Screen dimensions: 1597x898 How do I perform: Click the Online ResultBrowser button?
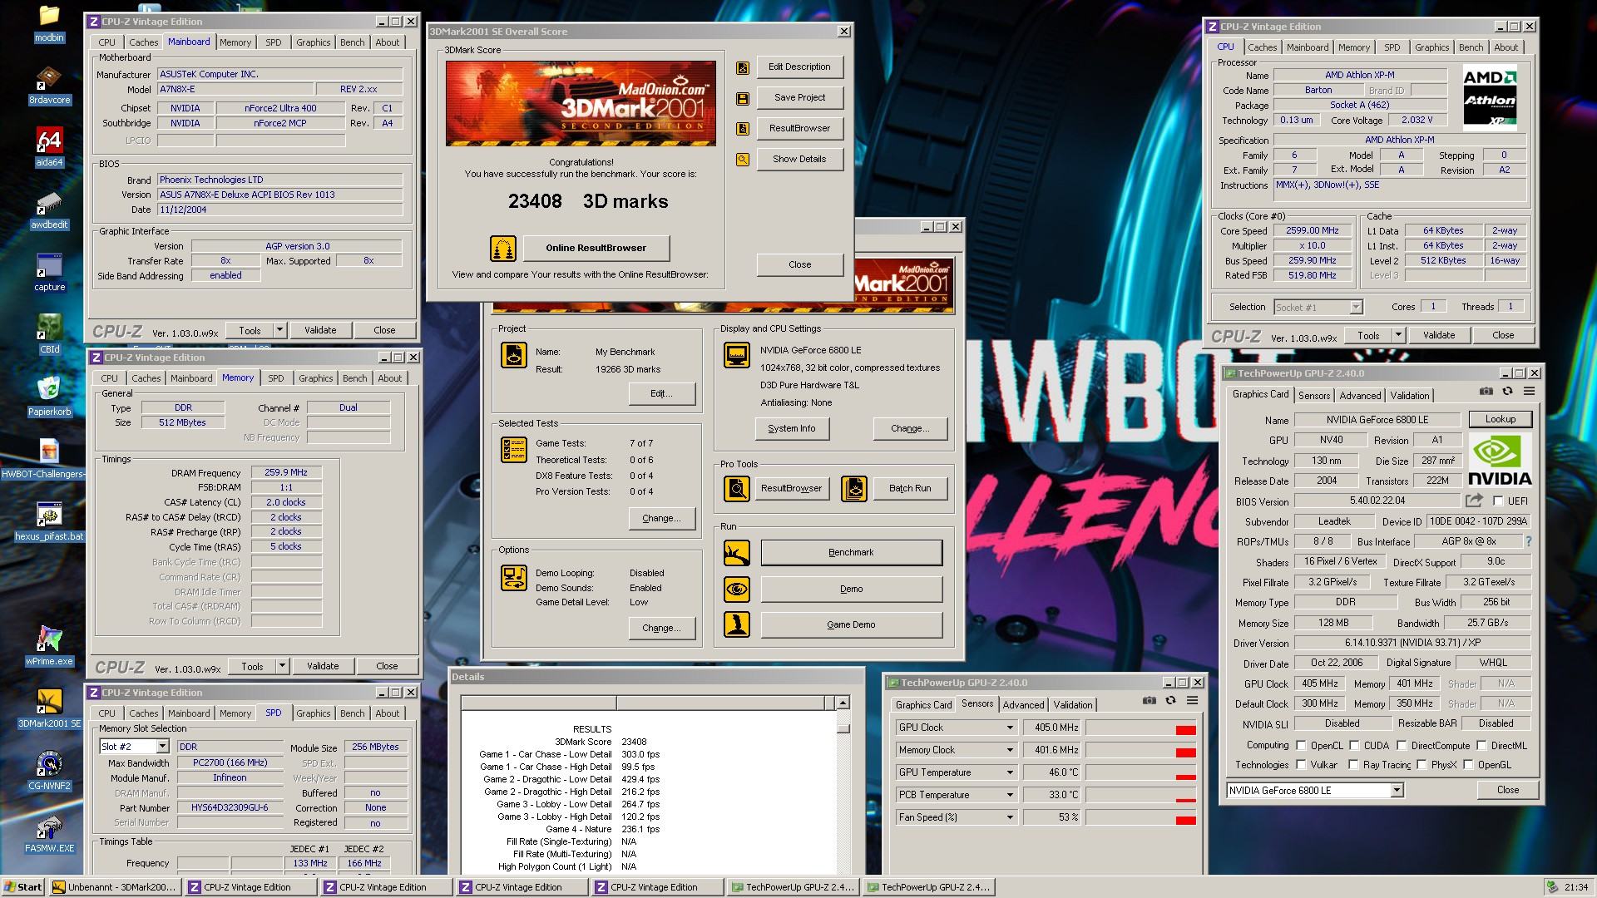click(596, 248)
